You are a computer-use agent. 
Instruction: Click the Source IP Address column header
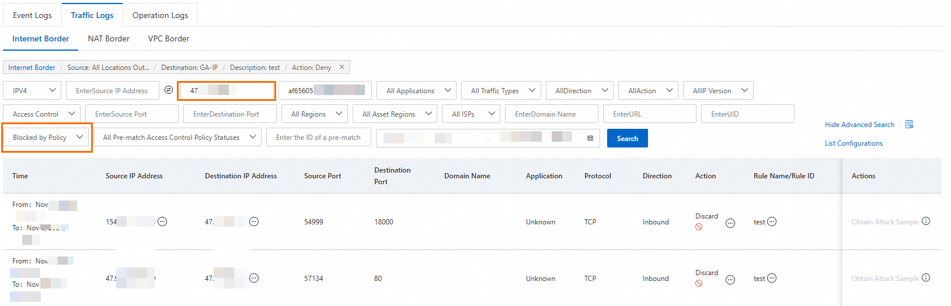(x=134, y=175)
